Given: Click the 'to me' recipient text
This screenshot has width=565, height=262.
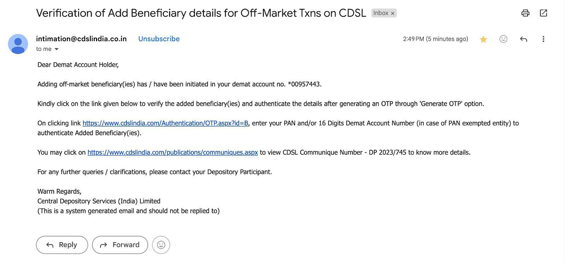Looking at the screenshot, I should pos(44,49).
